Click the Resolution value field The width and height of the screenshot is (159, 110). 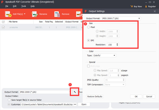112,45
